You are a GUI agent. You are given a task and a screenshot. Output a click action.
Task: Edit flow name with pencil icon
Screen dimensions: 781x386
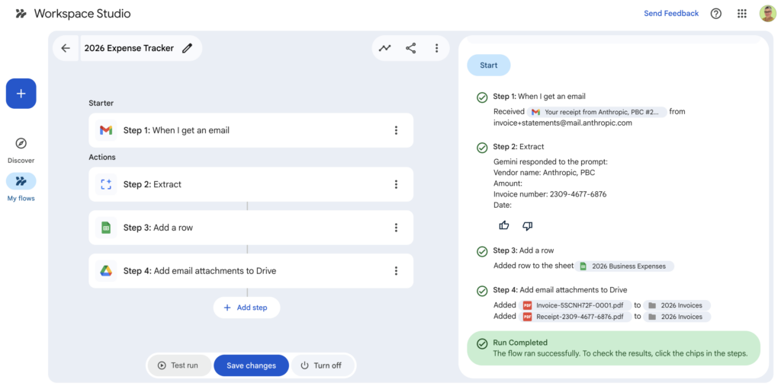click(187, 48)
